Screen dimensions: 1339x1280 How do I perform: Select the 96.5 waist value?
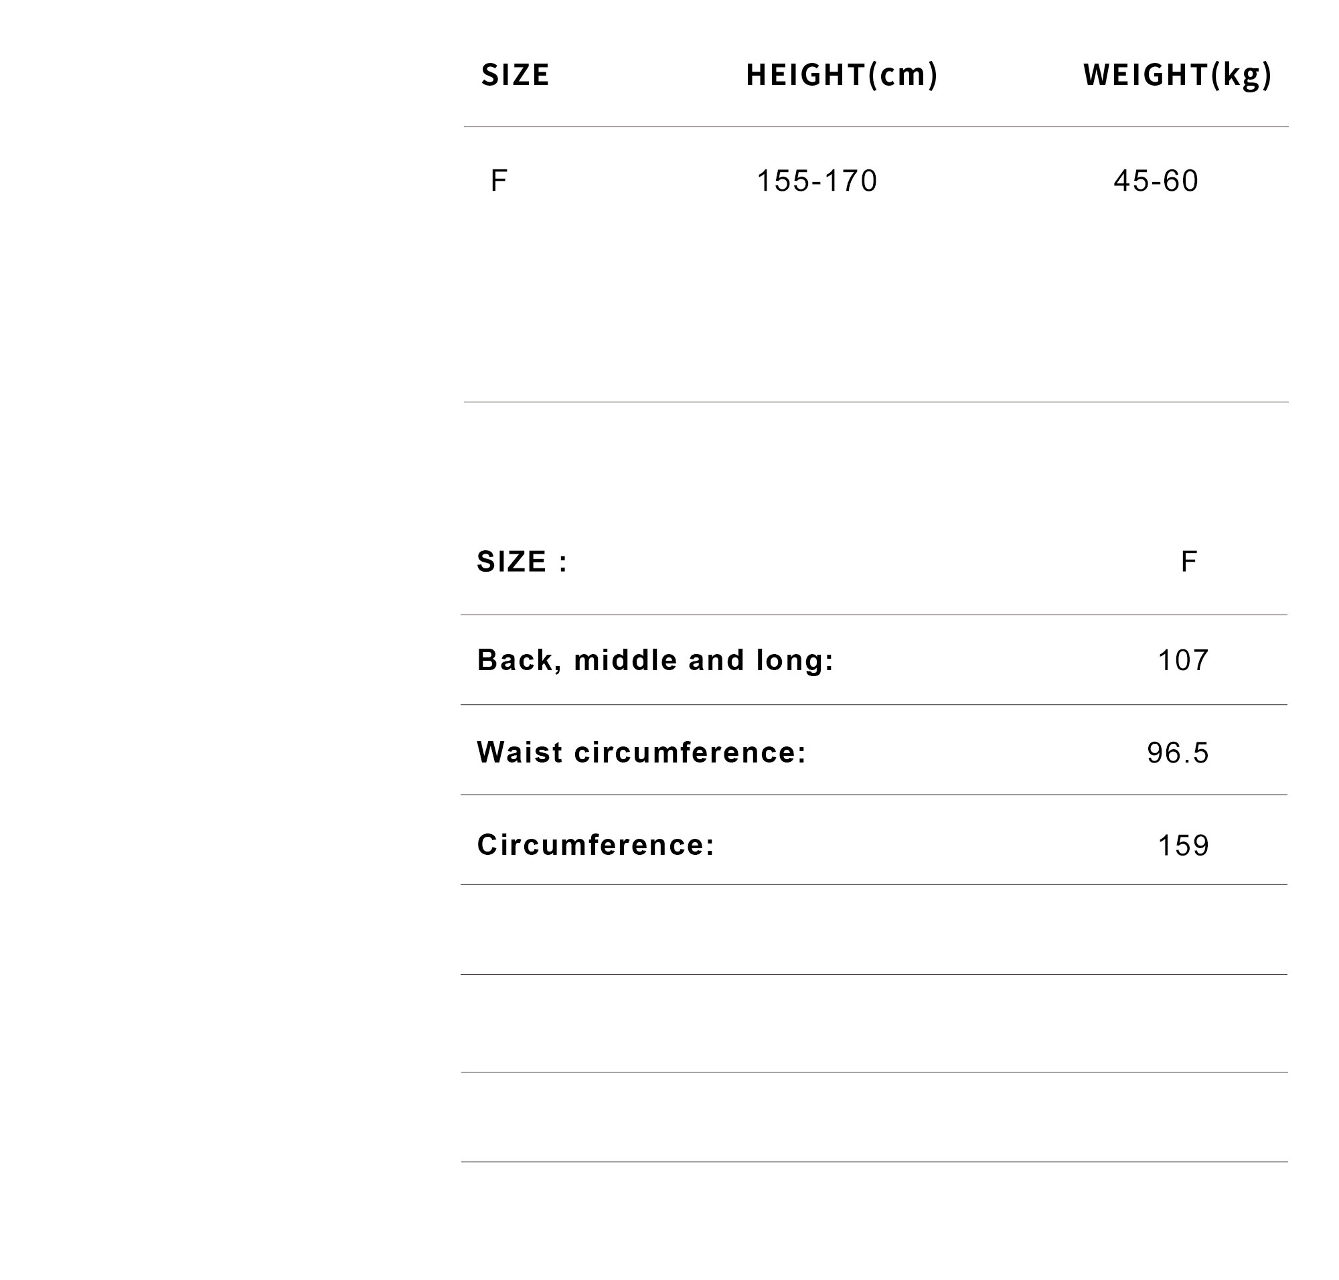pos(1178,753)
